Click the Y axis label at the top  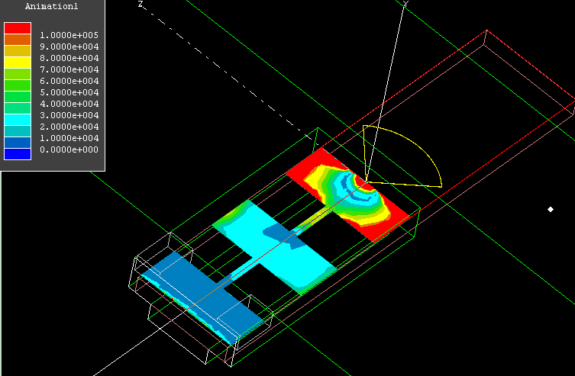pyautogui.click(x=406, y=4)
